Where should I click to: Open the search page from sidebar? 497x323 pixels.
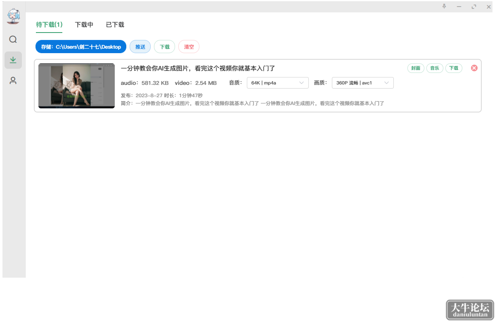pos(13,40)
